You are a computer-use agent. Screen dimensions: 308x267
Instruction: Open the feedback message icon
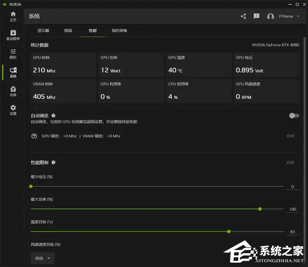(257, 16)
